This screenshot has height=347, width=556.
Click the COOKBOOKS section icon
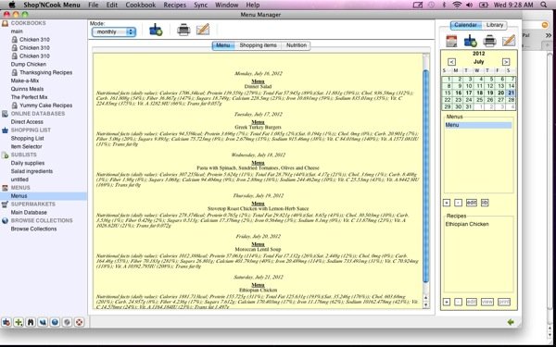point(5,23)
